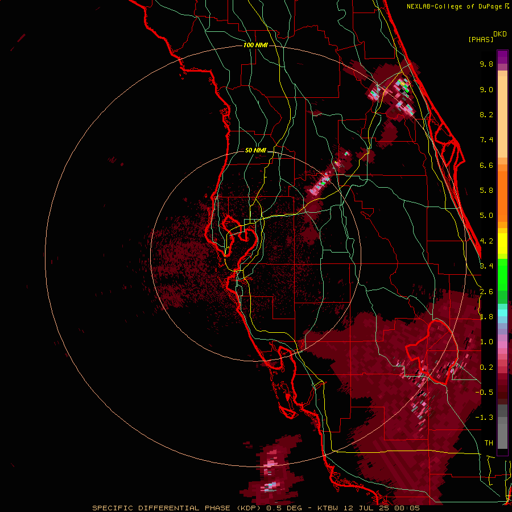Screen dimensions: 512x512
Task: Click the [PHAS] units label
Action: [481, 39]
